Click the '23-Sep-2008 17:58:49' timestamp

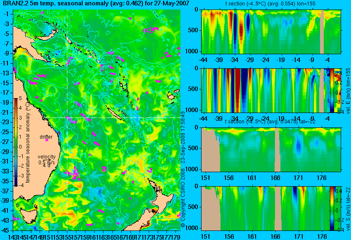pos(183,138)
